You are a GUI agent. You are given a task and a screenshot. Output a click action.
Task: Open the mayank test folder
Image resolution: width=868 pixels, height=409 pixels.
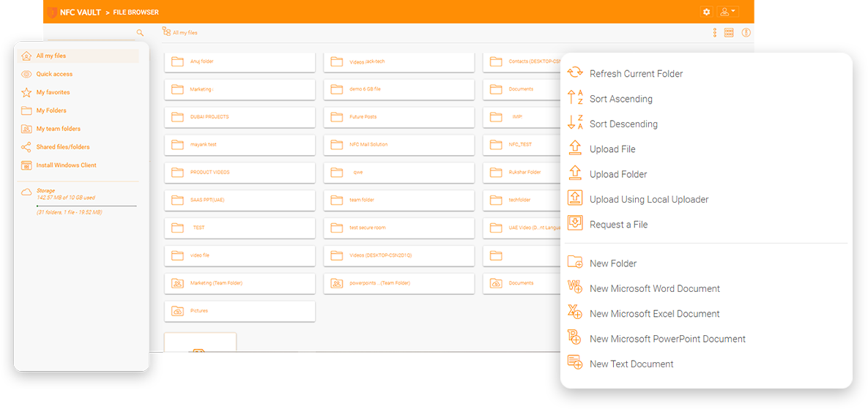pyautogui.click(x=240, y=145)
